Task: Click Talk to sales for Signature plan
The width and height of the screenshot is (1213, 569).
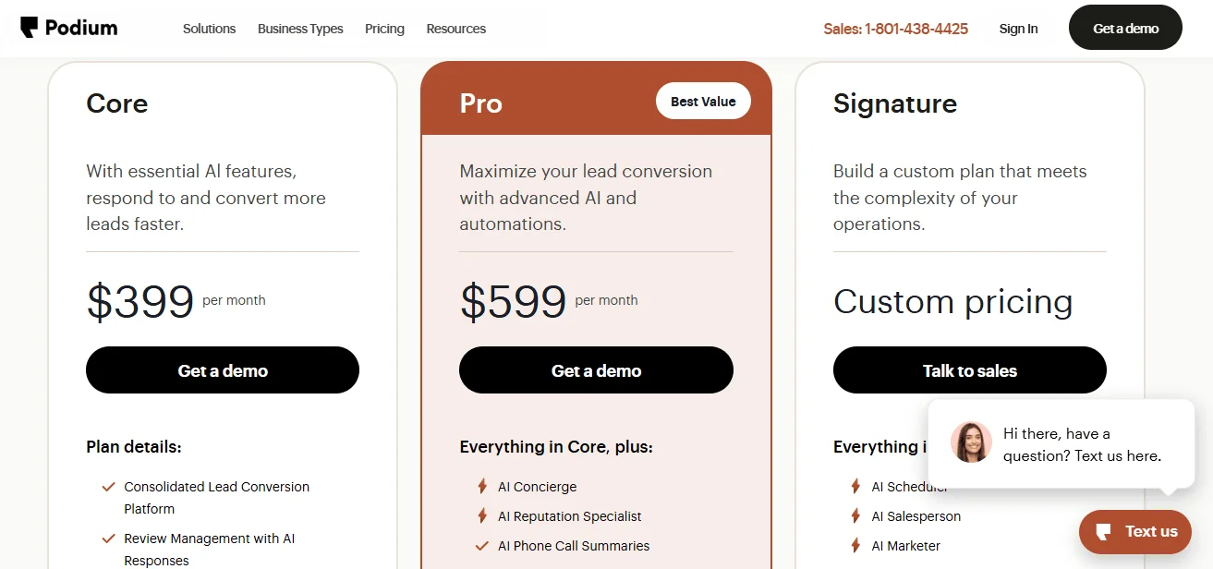Action: point(969,369)
